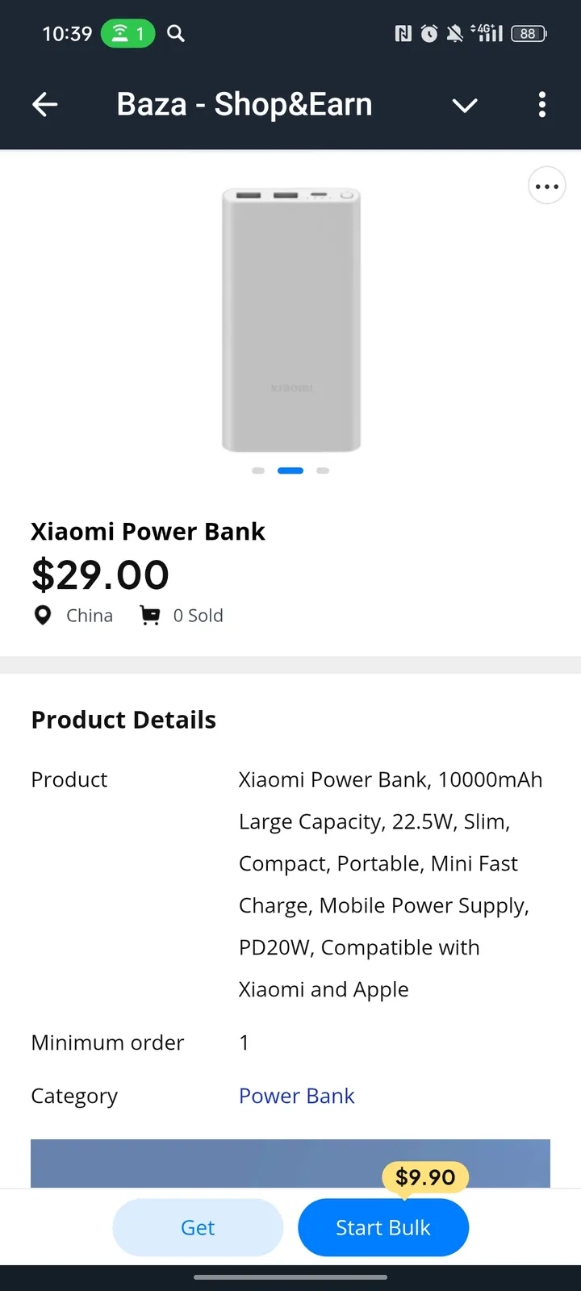Tap the Baza - Shop&Earn title
The width and height of the screenshot is (581, 1291).
point(245,105)
